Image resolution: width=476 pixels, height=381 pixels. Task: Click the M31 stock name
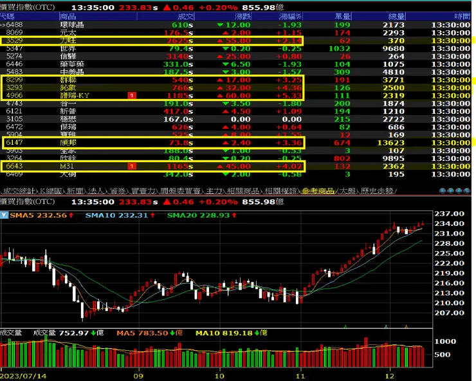coord(67,166)
